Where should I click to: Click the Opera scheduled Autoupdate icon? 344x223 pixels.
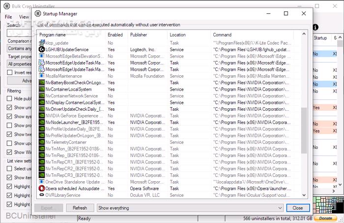(x=42, y=188)
